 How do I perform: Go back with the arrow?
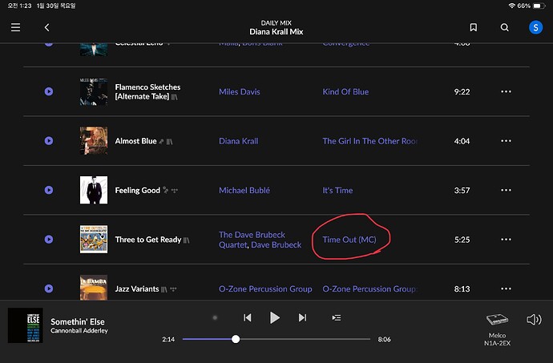(47, 27)
